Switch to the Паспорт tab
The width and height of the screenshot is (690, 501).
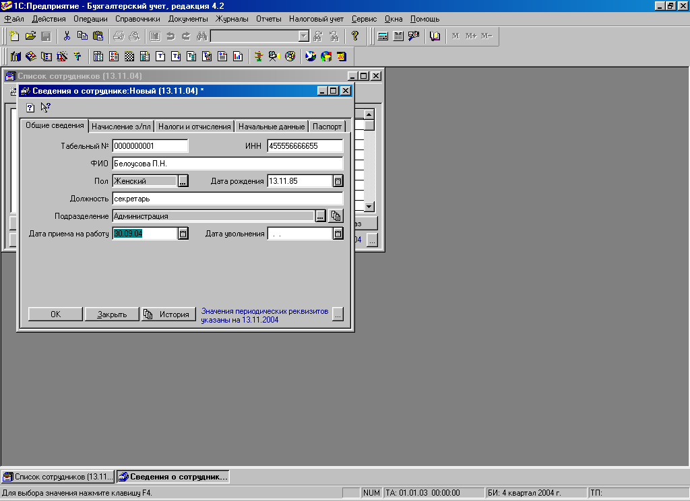(327, 127)
